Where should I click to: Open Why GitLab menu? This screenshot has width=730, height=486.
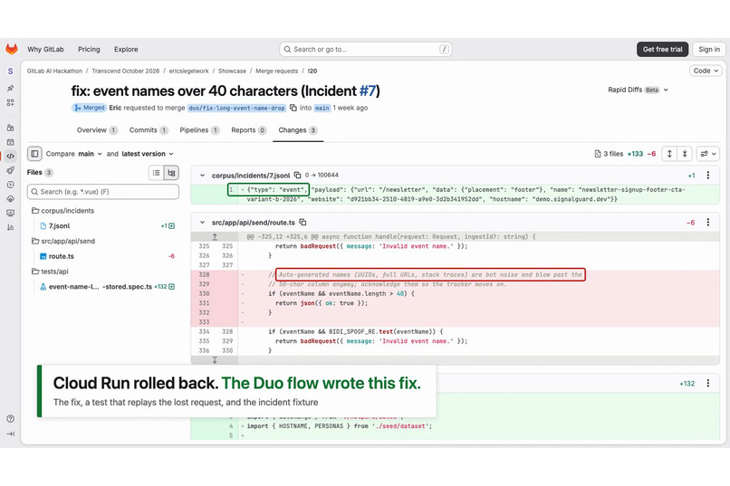(45, 49)
